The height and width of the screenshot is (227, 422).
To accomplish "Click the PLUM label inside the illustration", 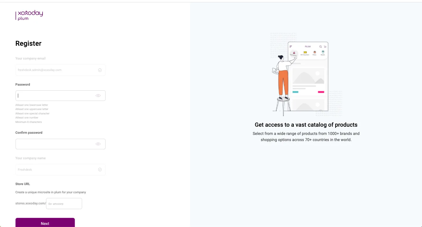I will (x=308, y=47).
